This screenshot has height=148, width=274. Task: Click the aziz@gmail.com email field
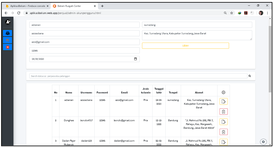pos(84,42)
